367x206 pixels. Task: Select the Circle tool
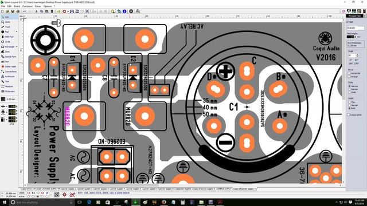9,42
